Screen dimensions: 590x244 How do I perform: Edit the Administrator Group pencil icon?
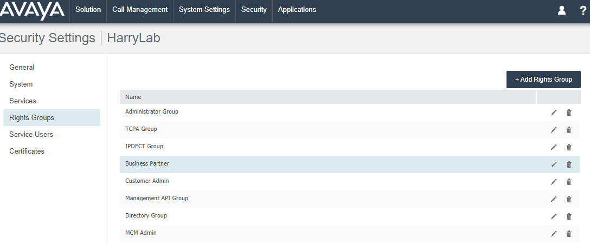pyautogui.click(x=554, y=113)
